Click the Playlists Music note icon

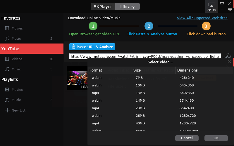[x=7, y=100]
